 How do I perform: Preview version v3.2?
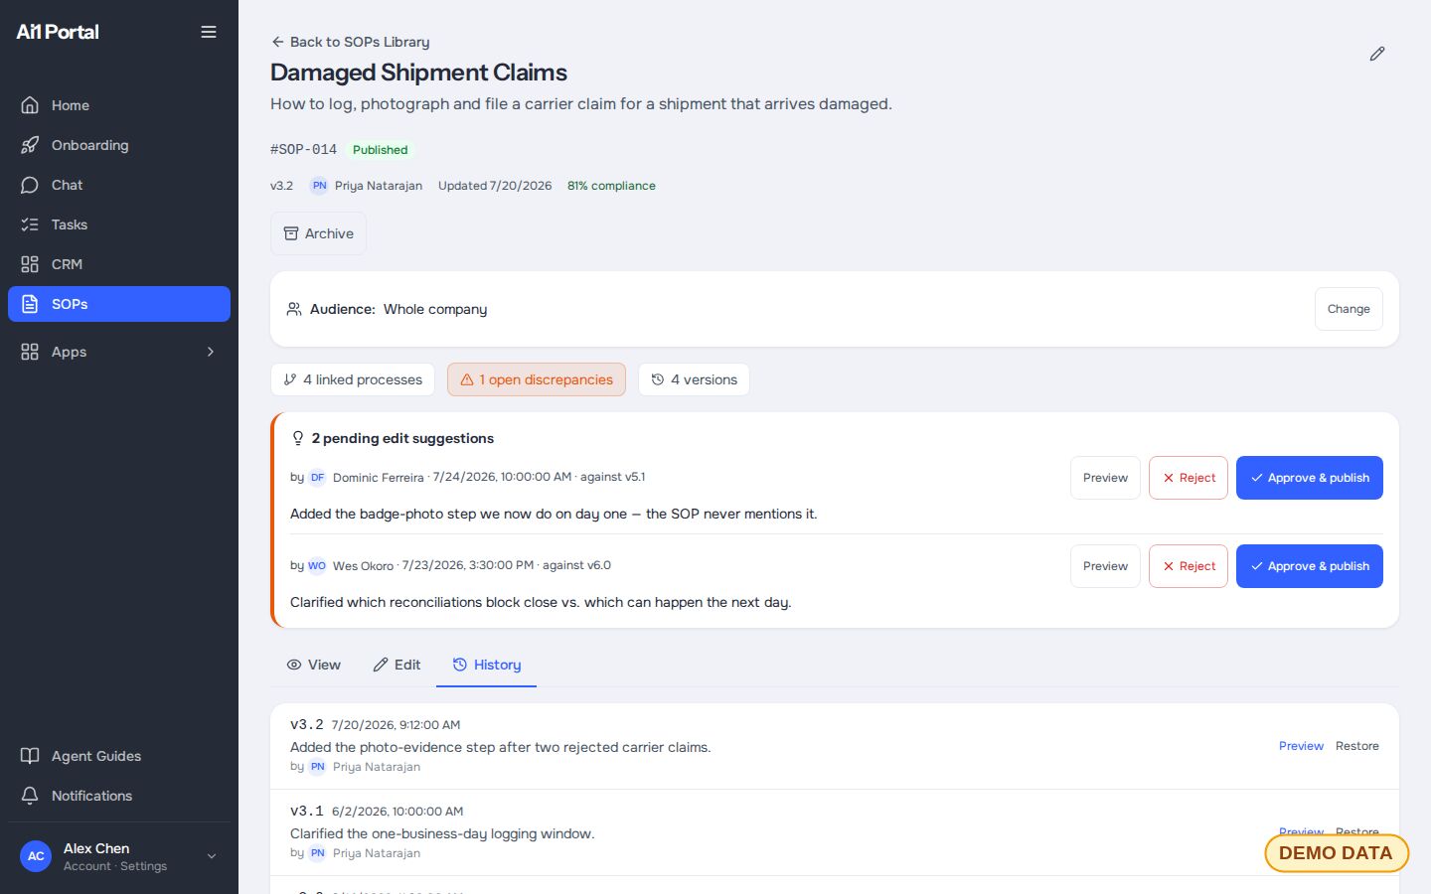click(1301, 746)
